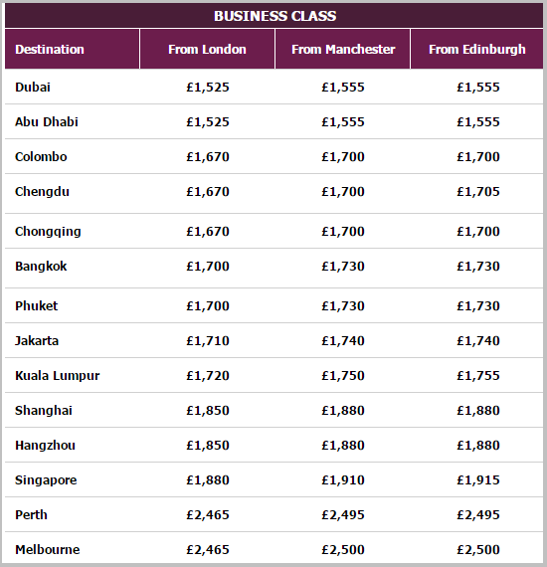The image size is (547, 567).
Task: Click the From London column header
Action: pyautogui.click(x=207, y=49)
